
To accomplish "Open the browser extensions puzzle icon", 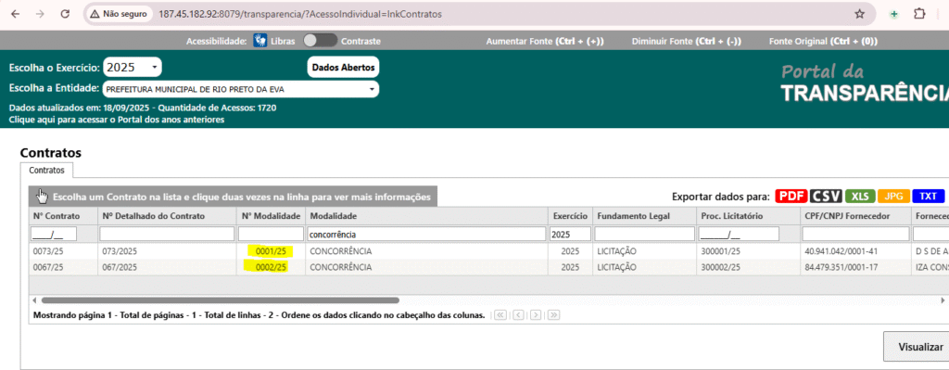I will click(x=918, y=14).
